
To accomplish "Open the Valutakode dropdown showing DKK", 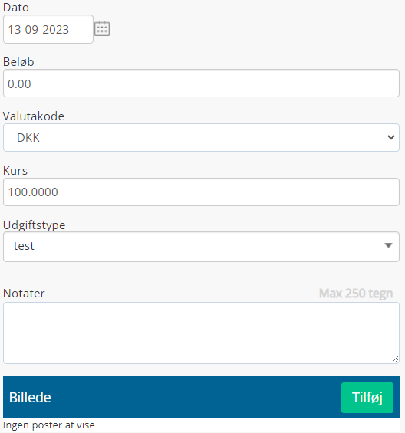I will (201, 137).
